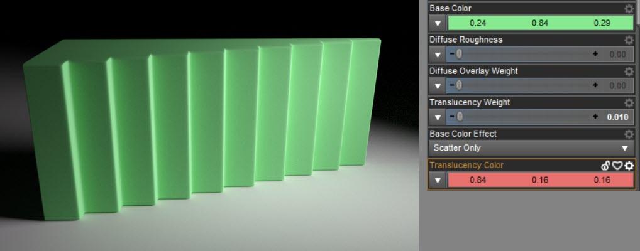Screen dimensions: 640x251
Task: Open Base Color settings gear
Action: (x=629, y=9)
